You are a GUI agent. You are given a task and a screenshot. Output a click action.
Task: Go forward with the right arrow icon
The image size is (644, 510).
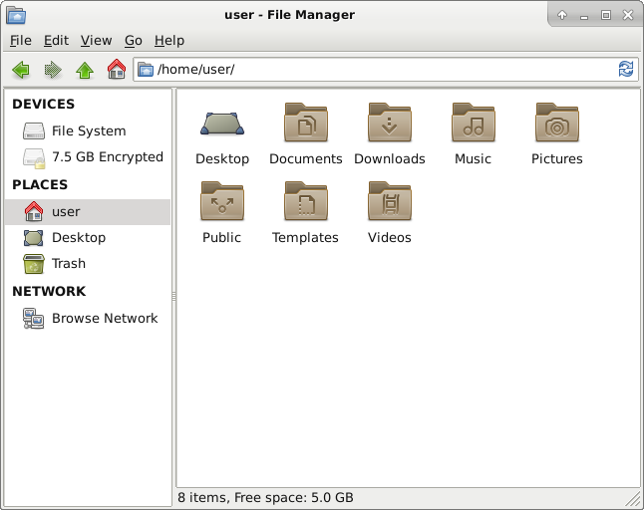pos(53,70)
